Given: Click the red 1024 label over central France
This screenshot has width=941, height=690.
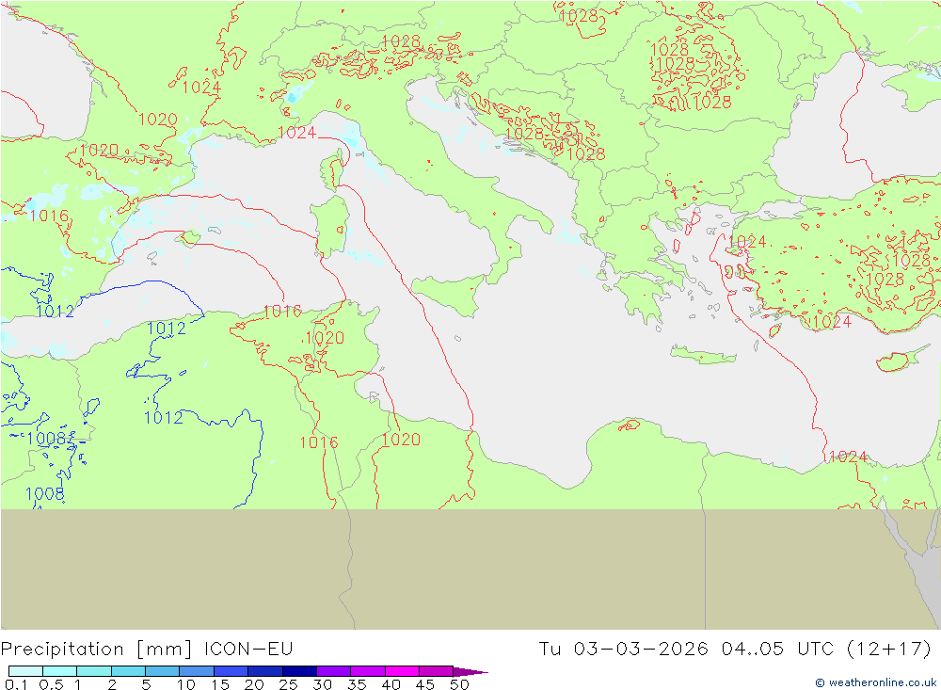Looking at the screenshot, I should (x=201, y=88).
